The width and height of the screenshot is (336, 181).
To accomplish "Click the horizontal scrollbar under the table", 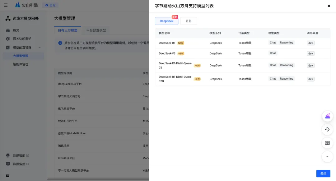I will point(98,179).
